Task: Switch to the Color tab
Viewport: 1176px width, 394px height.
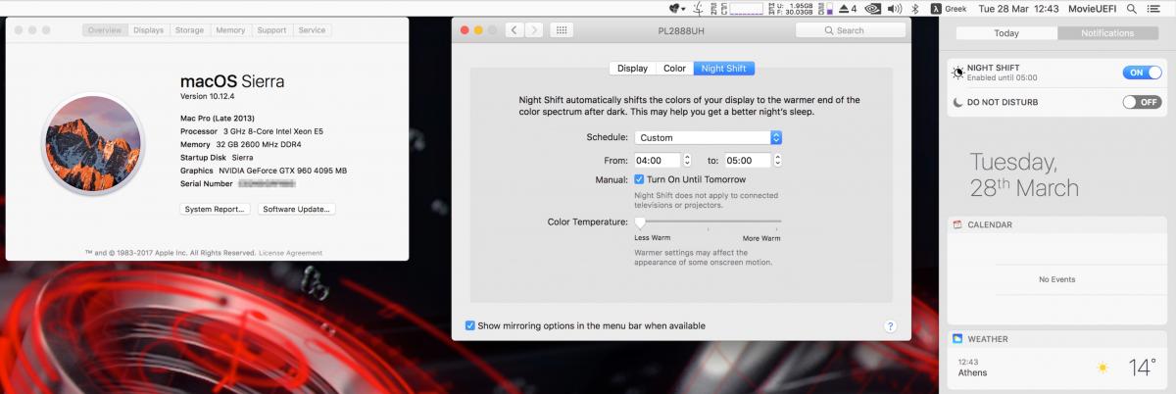Action: coord(674,69)
